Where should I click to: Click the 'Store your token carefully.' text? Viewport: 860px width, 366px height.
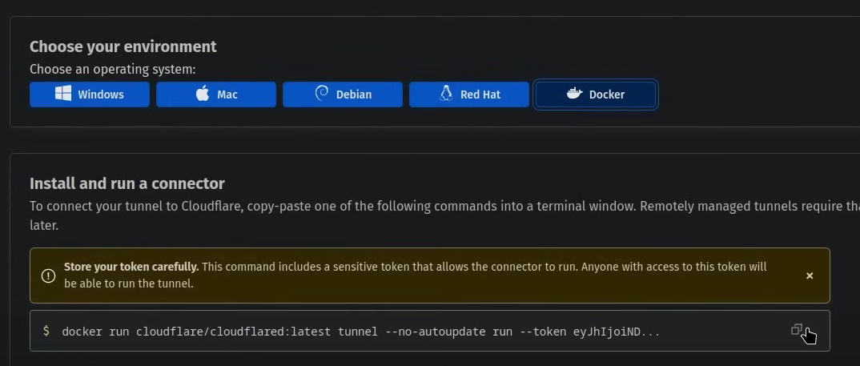click(131, 267)
